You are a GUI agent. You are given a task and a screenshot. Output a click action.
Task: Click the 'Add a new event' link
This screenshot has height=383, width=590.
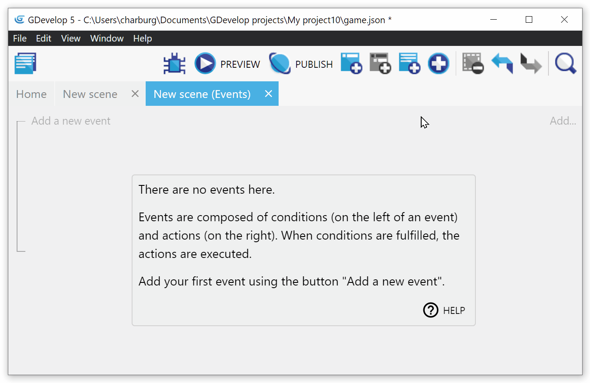pos(71,121)
